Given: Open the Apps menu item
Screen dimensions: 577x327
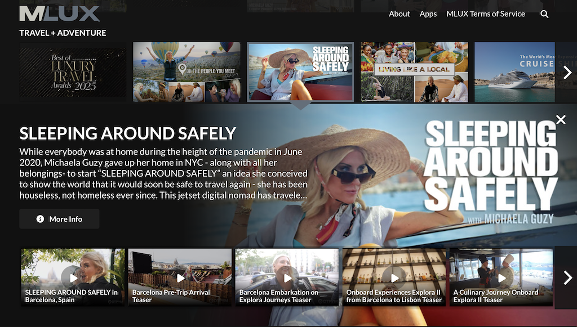Looking at the screenshot, I should click(x=428, y=14).
